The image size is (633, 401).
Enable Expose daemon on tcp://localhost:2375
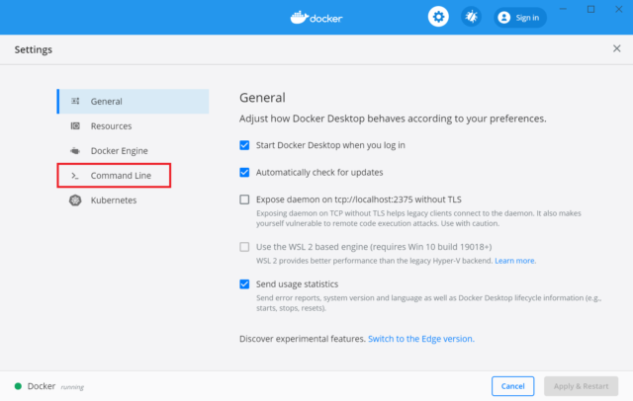[x=244, y=200]
